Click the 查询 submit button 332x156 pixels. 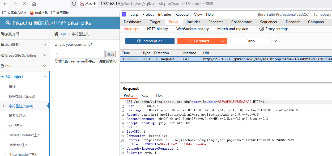(110, 54)
